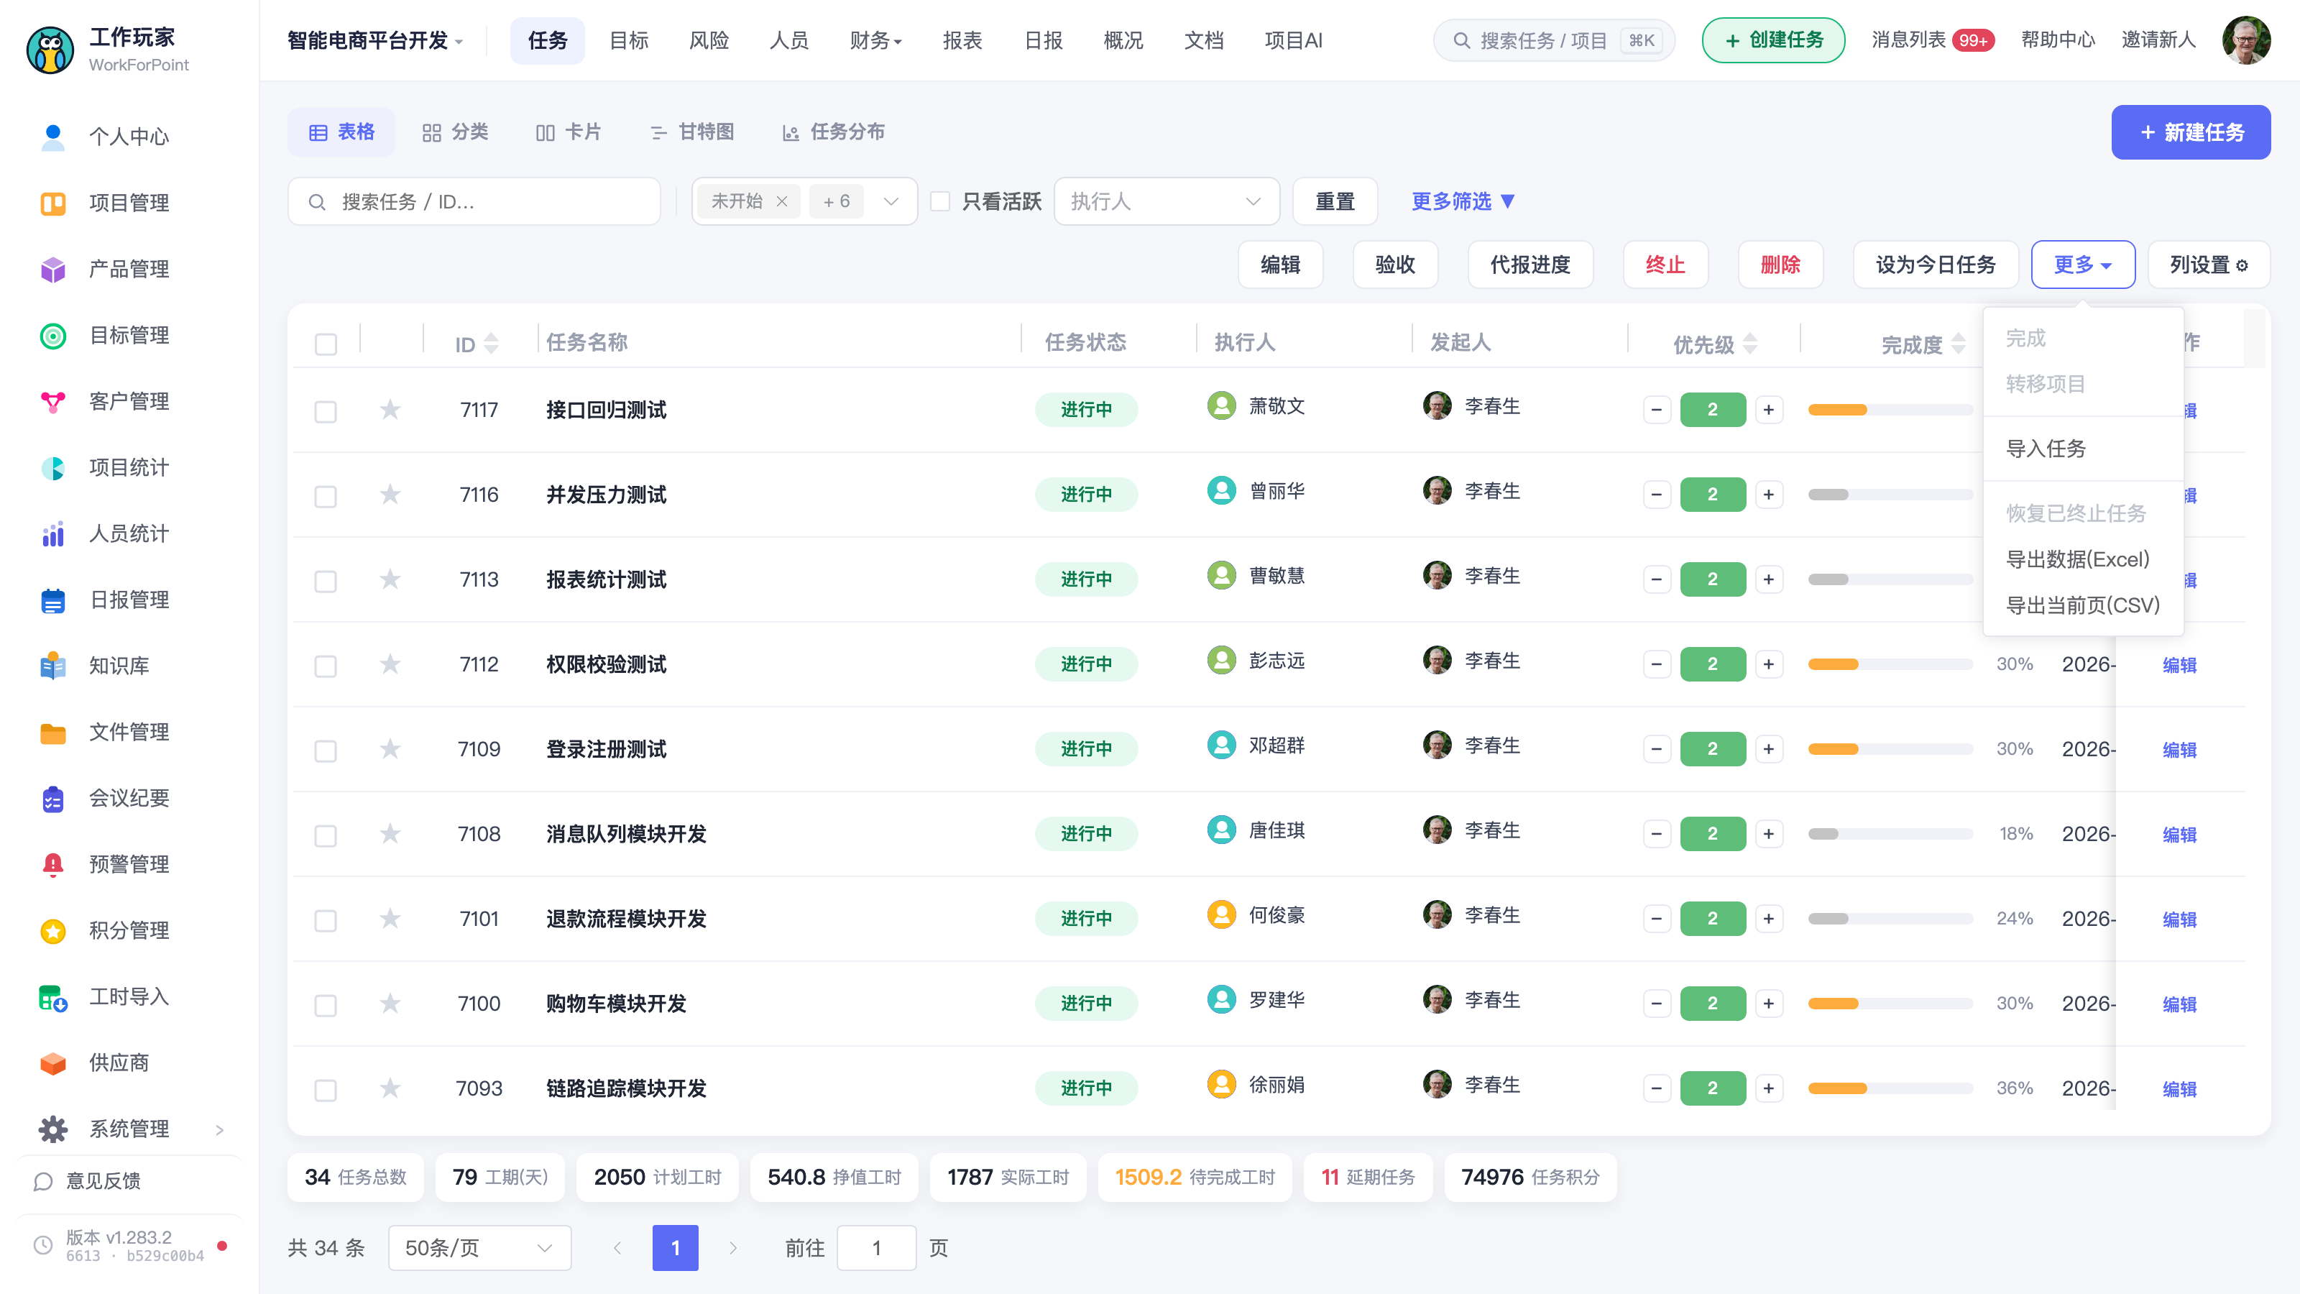Screen dimensions: 2300x1294
Task: Check the row for task 7117
Action: pos(326,410)
